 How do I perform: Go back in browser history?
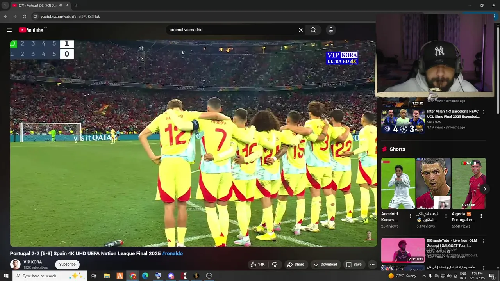click(6, 16)
